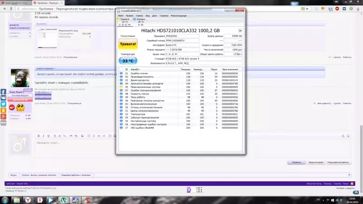Click the yellow Тревога! health status button
Screen dimensions: 363x204
coord(128,44)
